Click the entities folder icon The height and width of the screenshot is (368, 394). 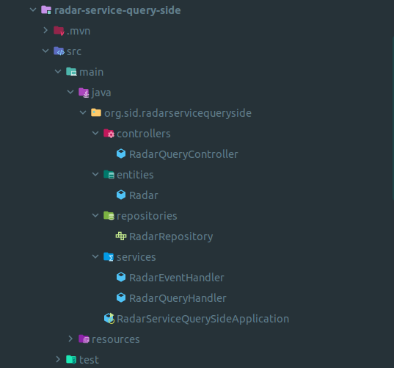[109, 175]
